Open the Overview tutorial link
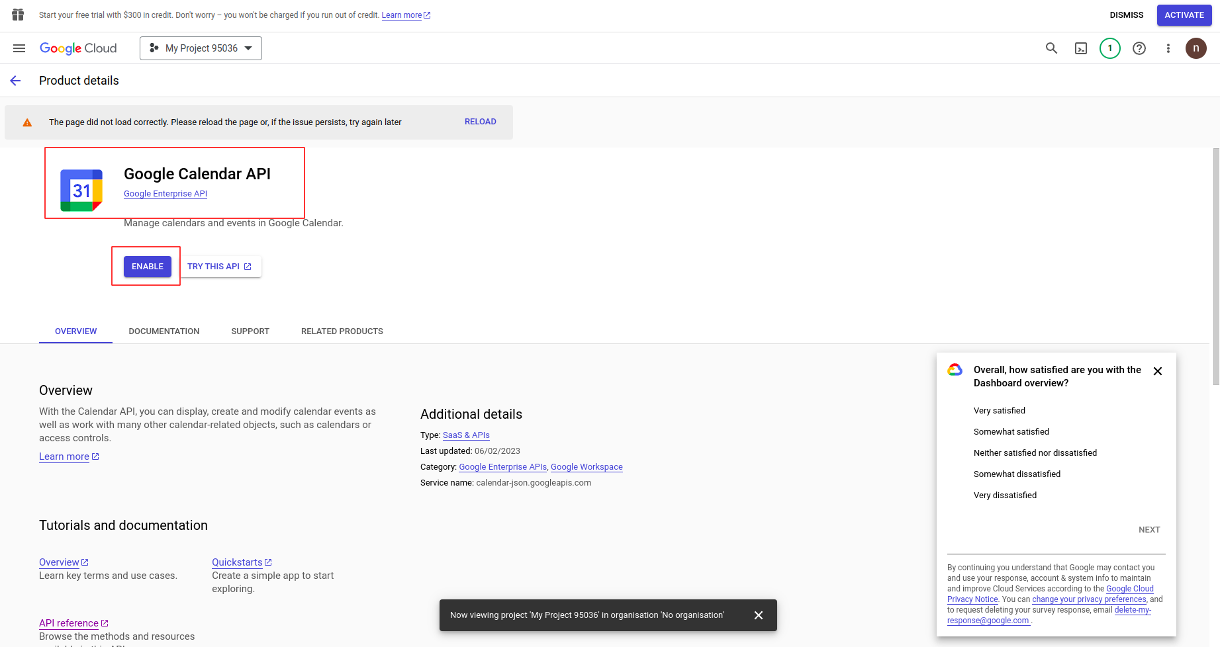The height and width of the screenshot is (647, 1220). point(64,562)
